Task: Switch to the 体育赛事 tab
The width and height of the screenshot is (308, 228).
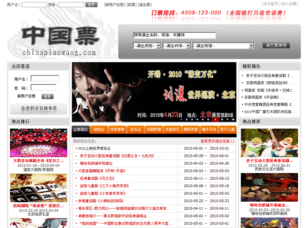Action: (x=117, y=130)
